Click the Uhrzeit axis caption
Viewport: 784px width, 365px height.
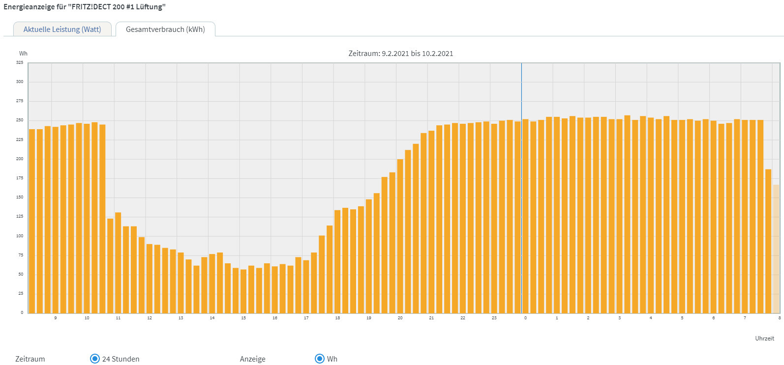click(764, 338)
